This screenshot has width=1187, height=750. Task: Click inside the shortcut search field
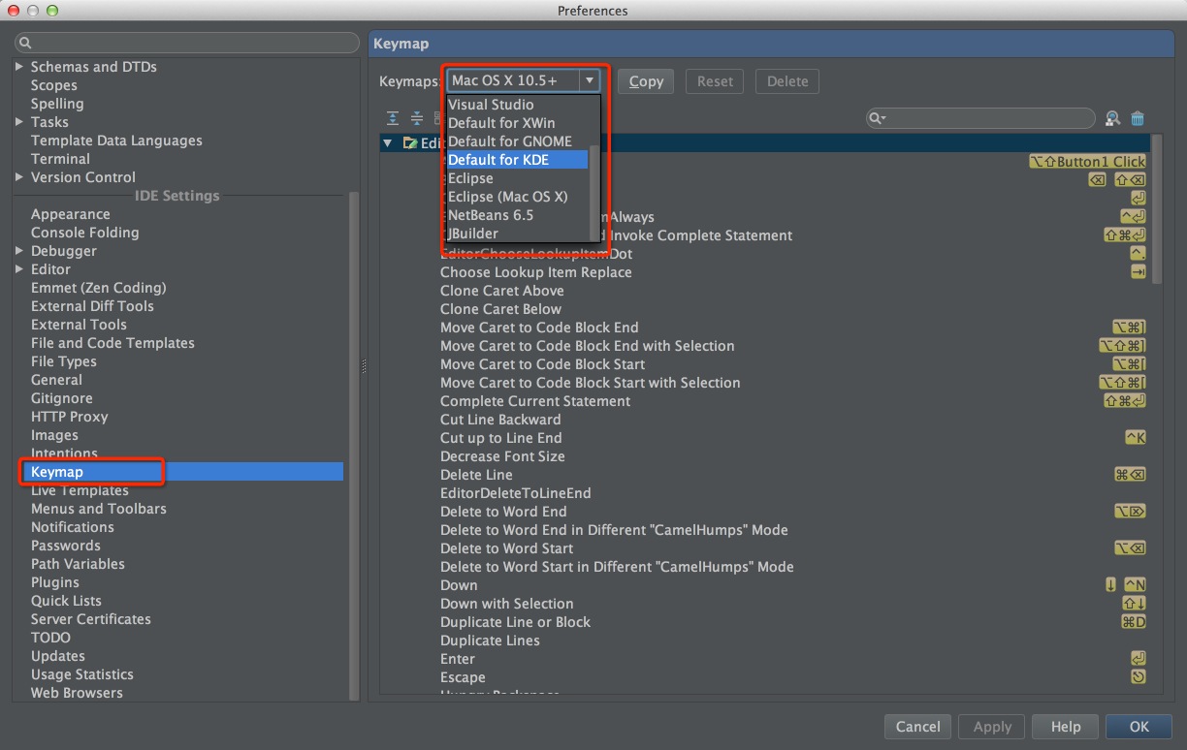coord(979,117)
